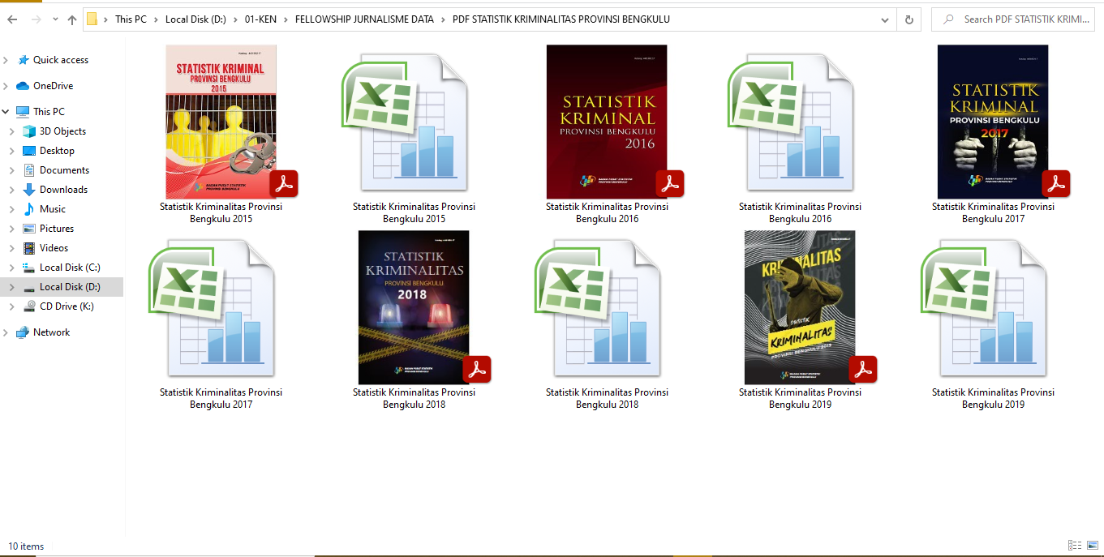
Task: Expand the Network tree node
Action: (x=6, y=332)
